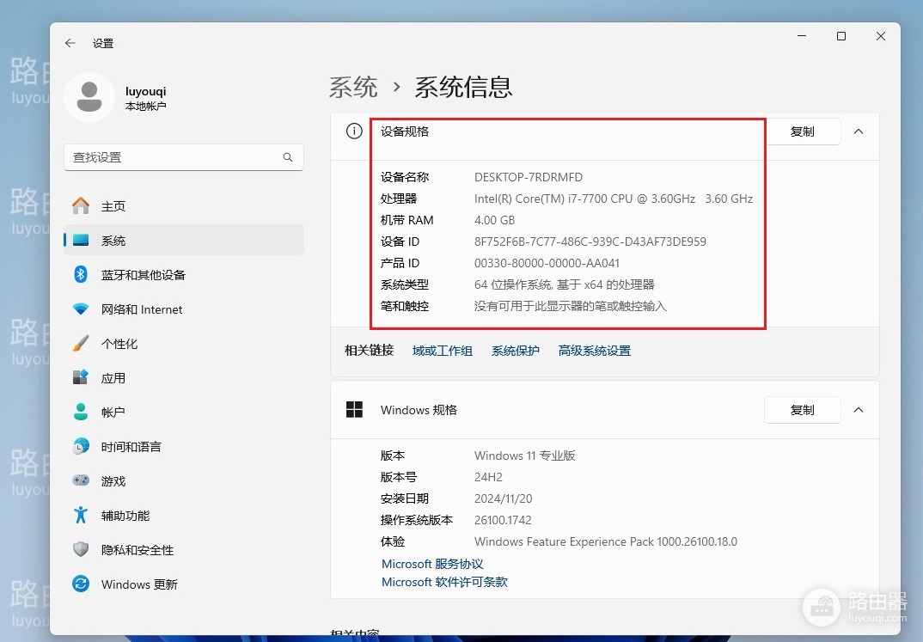Open 辅助功能 settings page
The image size is (923, 642).
[x=184, y=515]
